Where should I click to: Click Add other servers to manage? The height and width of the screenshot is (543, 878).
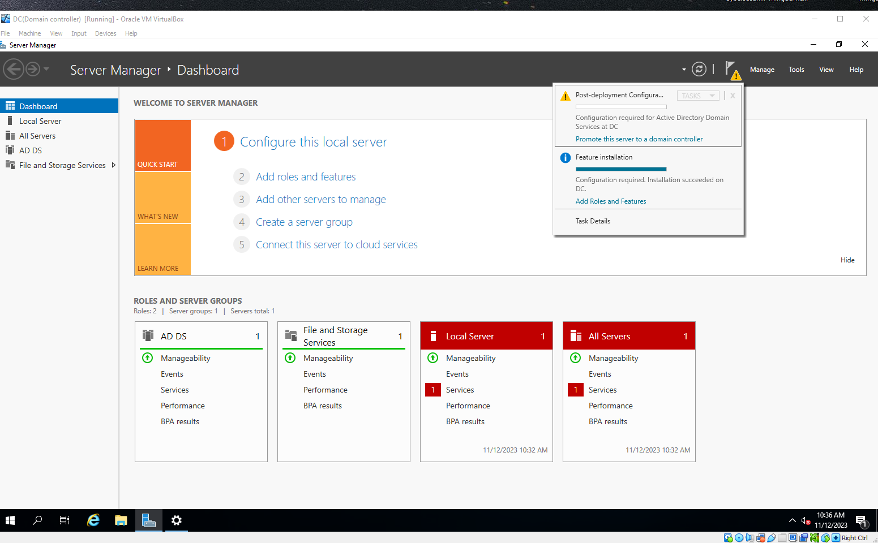pos(321,200)
